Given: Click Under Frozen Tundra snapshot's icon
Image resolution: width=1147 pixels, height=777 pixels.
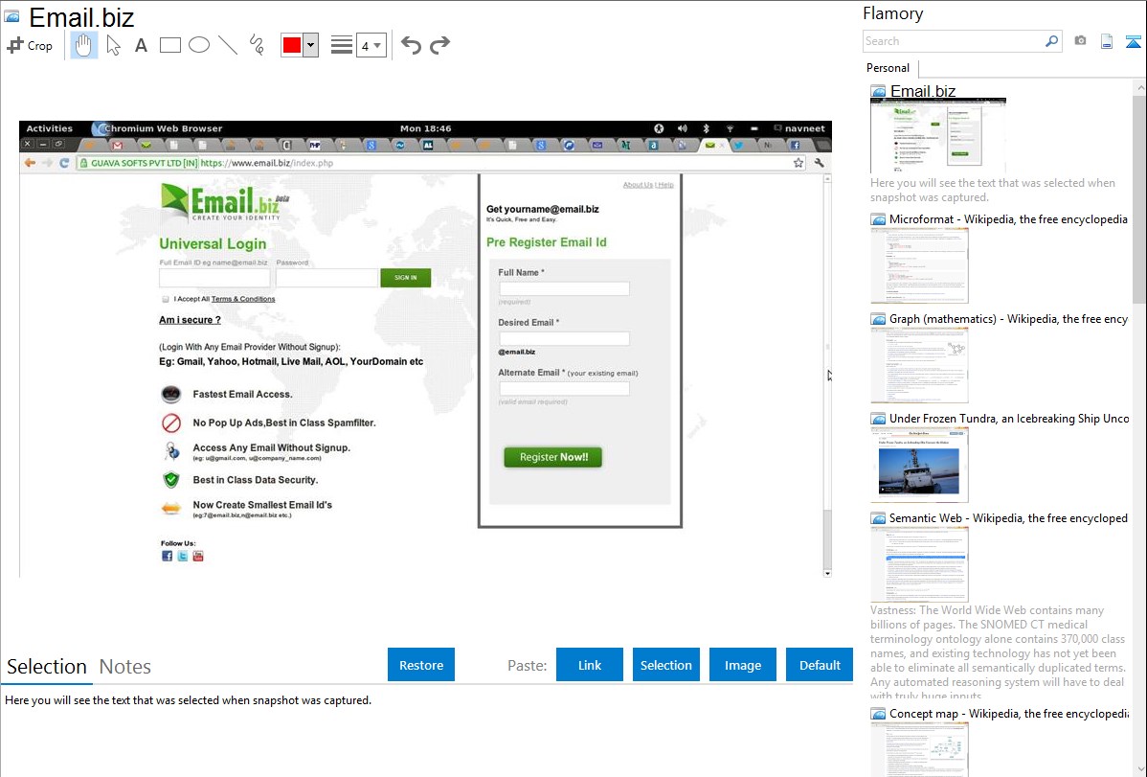Looking at the screenshot, I should click(879, 418).
